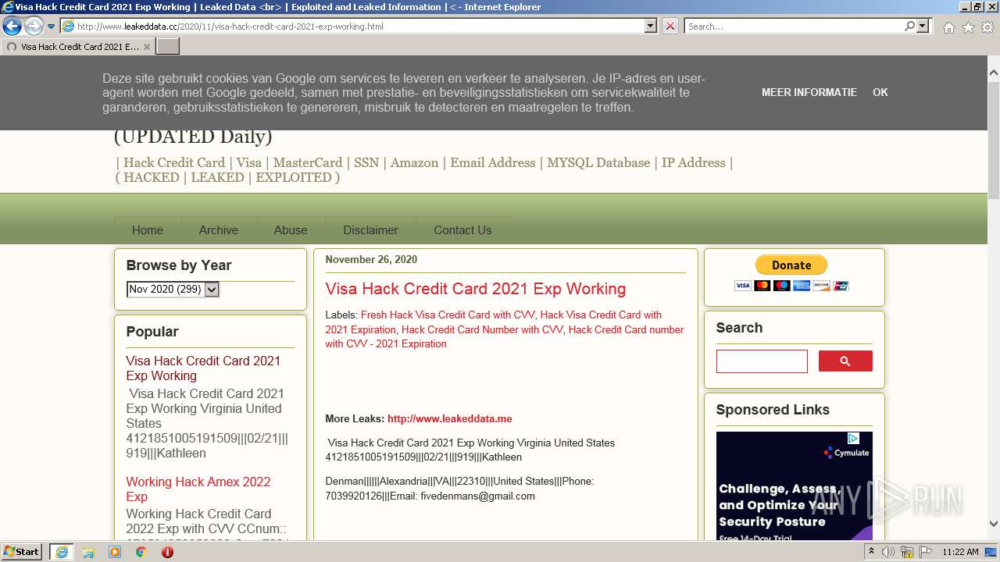This screenshot has height=562, width=1000.
Task: Click the 11:22 AM system clock
Action: 960,552
